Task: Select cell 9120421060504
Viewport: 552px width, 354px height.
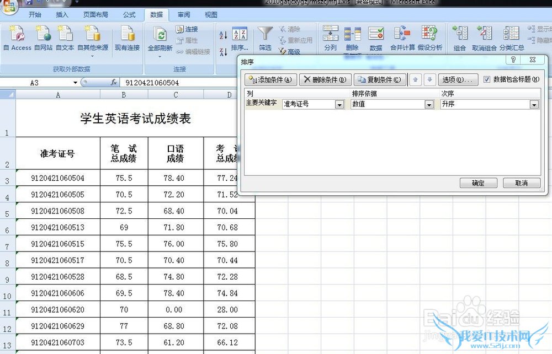Action: [x=58, y=178]
